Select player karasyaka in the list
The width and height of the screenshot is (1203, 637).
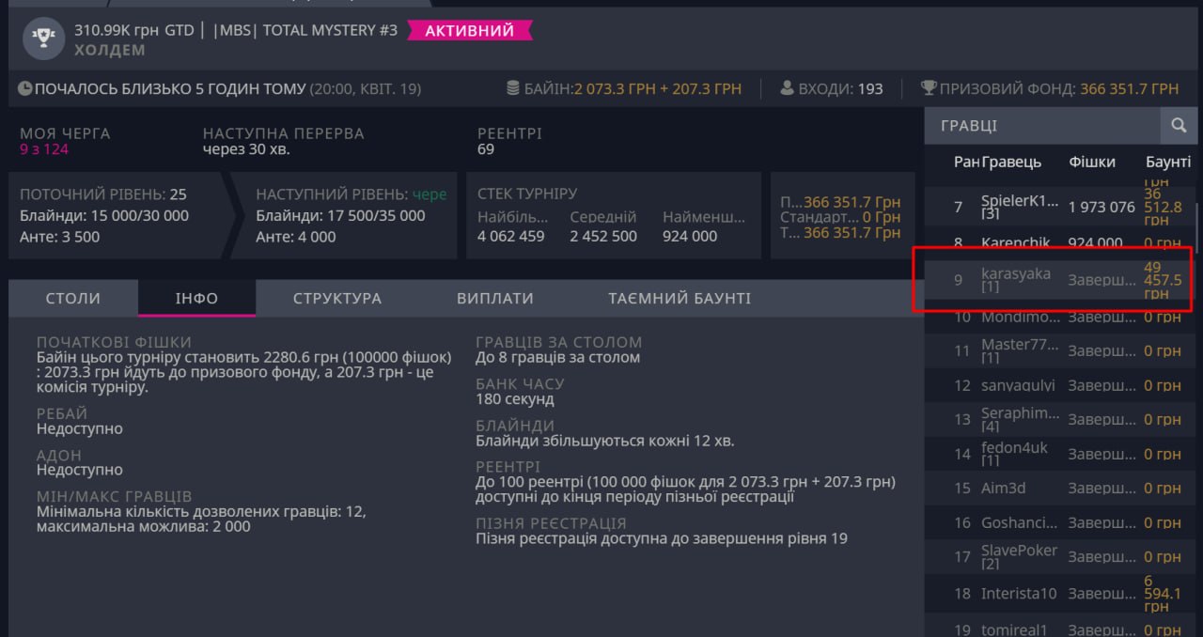[1016, 279]
